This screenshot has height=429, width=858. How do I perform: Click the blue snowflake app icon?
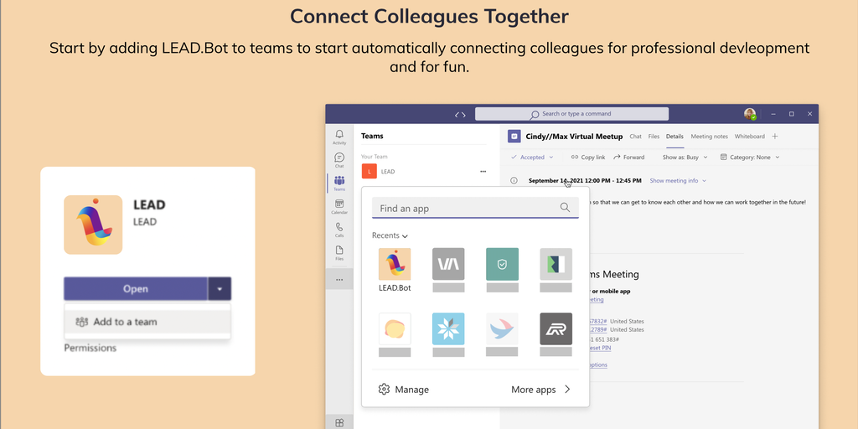[448, 328]
